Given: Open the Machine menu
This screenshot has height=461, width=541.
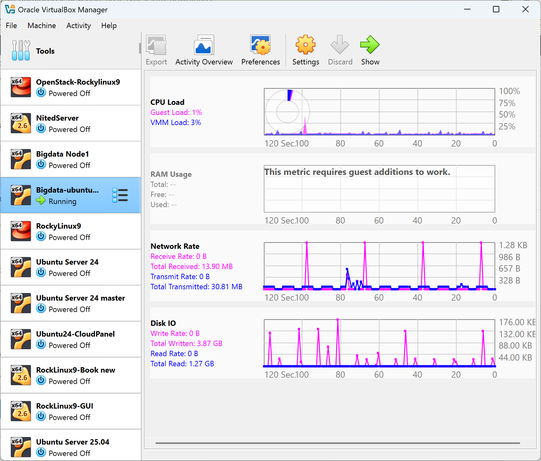Looking at the screenshot, I should point(42,26).
